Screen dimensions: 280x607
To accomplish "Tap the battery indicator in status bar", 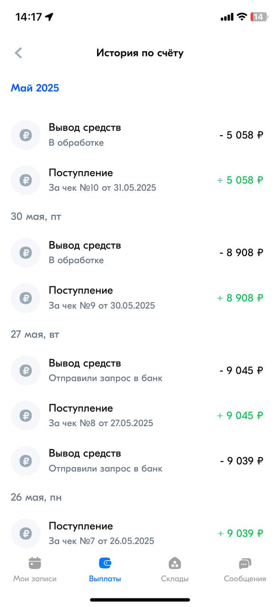I will pyautogui.click(x=259, y=17).
